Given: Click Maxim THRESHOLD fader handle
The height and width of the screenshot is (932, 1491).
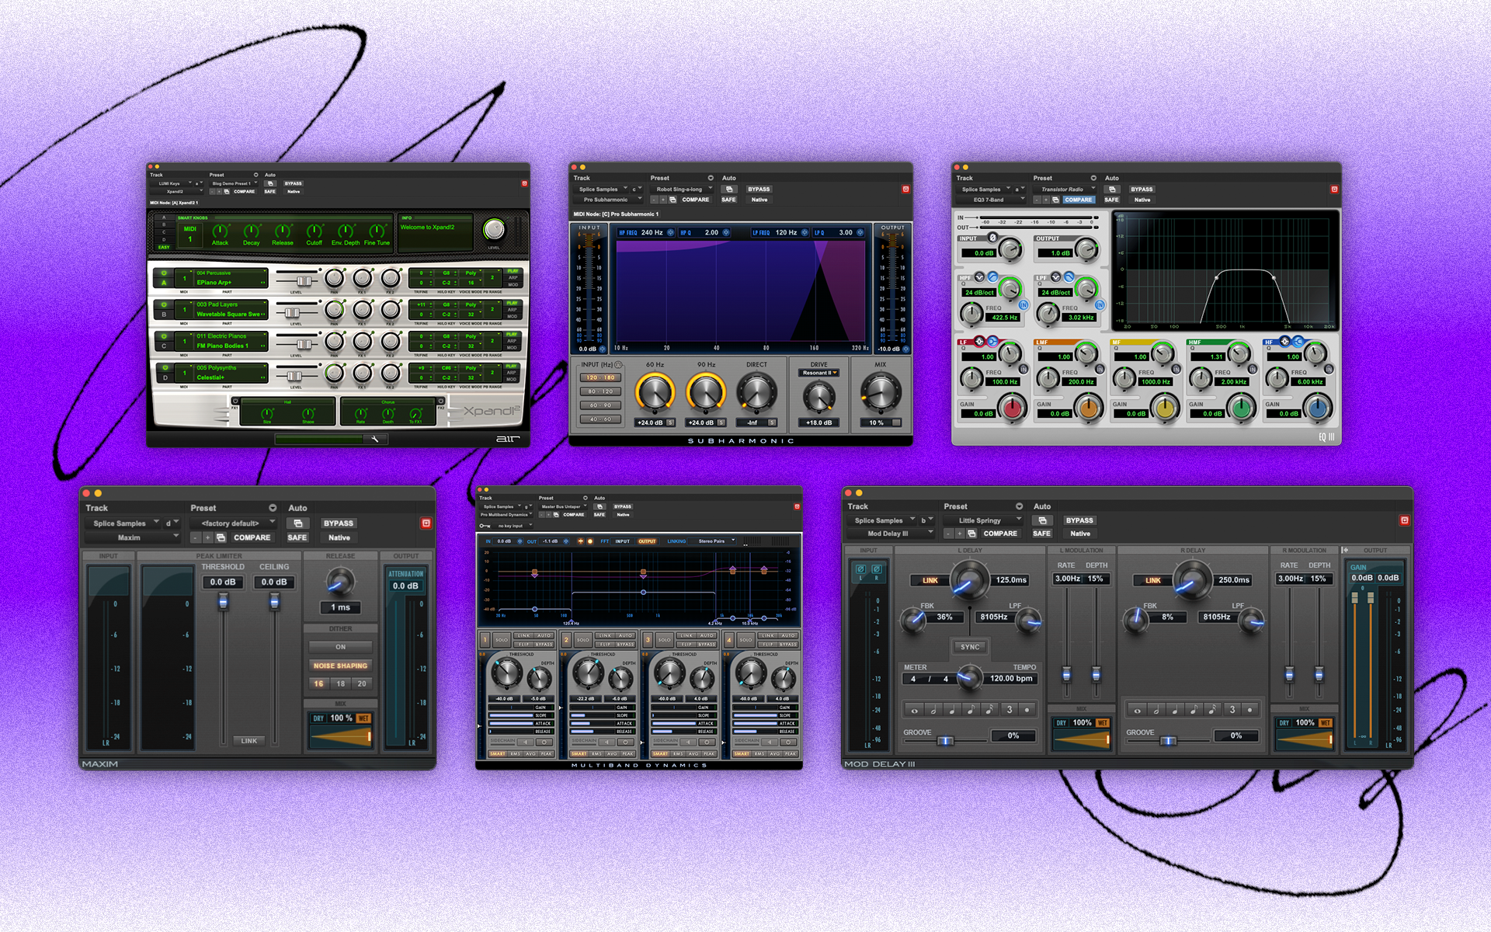Looking at the screenshot, I should pyautogui.click(x=223, y=601).
